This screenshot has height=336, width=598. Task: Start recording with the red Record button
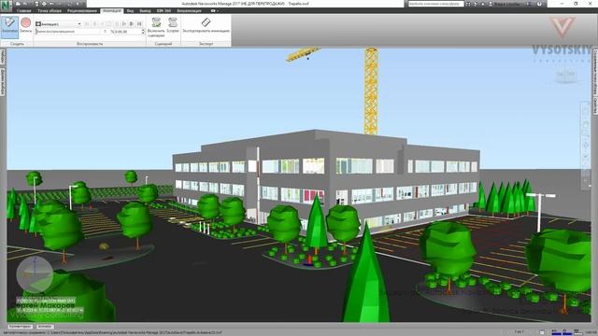click(26, 25)
